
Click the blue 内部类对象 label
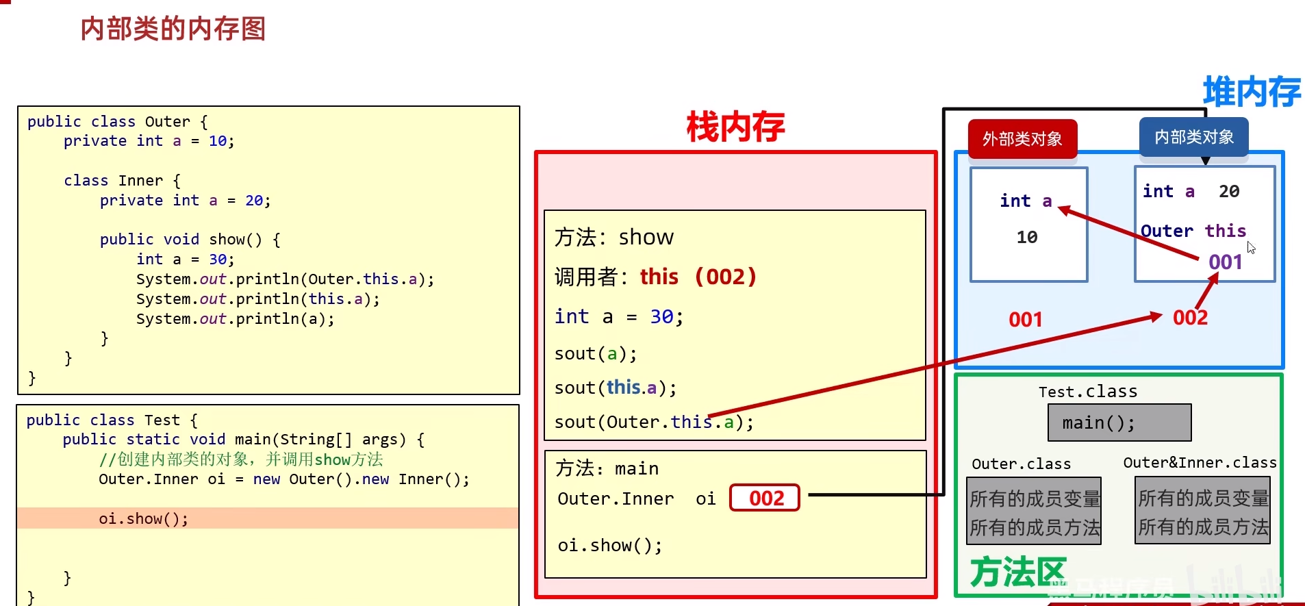pos(1193,137)
